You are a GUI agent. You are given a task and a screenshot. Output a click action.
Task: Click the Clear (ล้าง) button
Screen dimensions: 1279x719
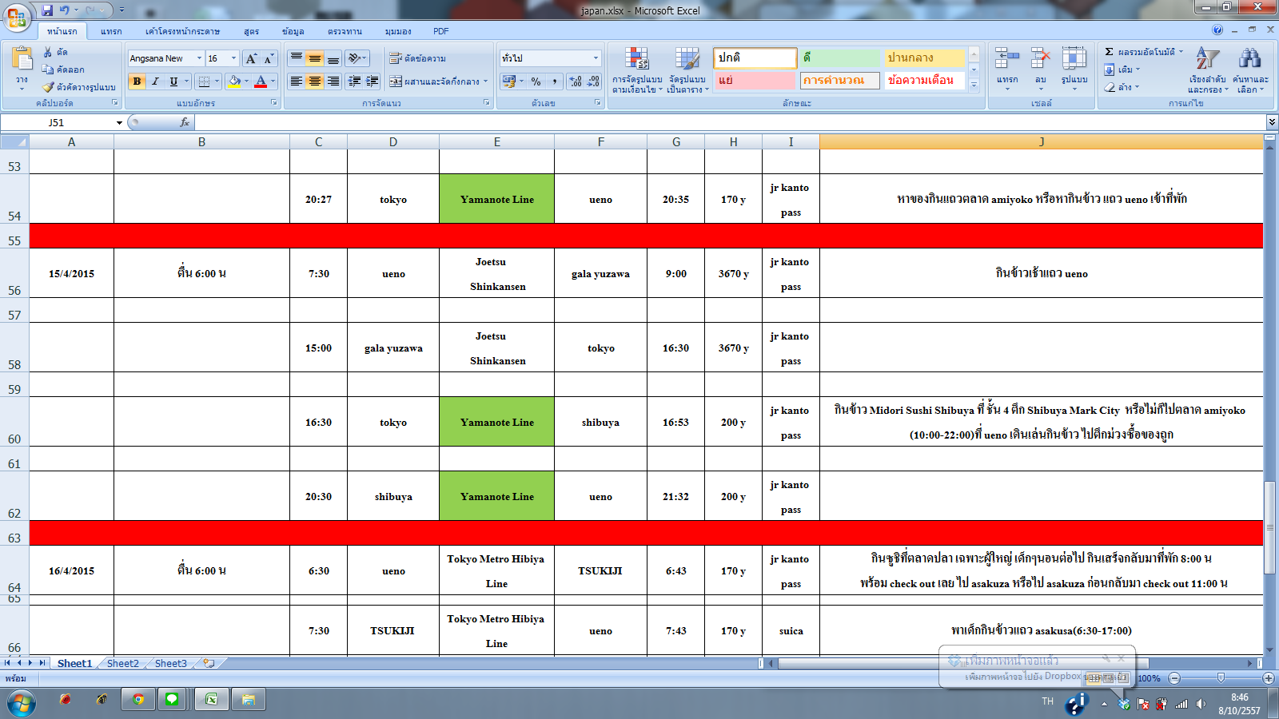[x=1123, y=87]
